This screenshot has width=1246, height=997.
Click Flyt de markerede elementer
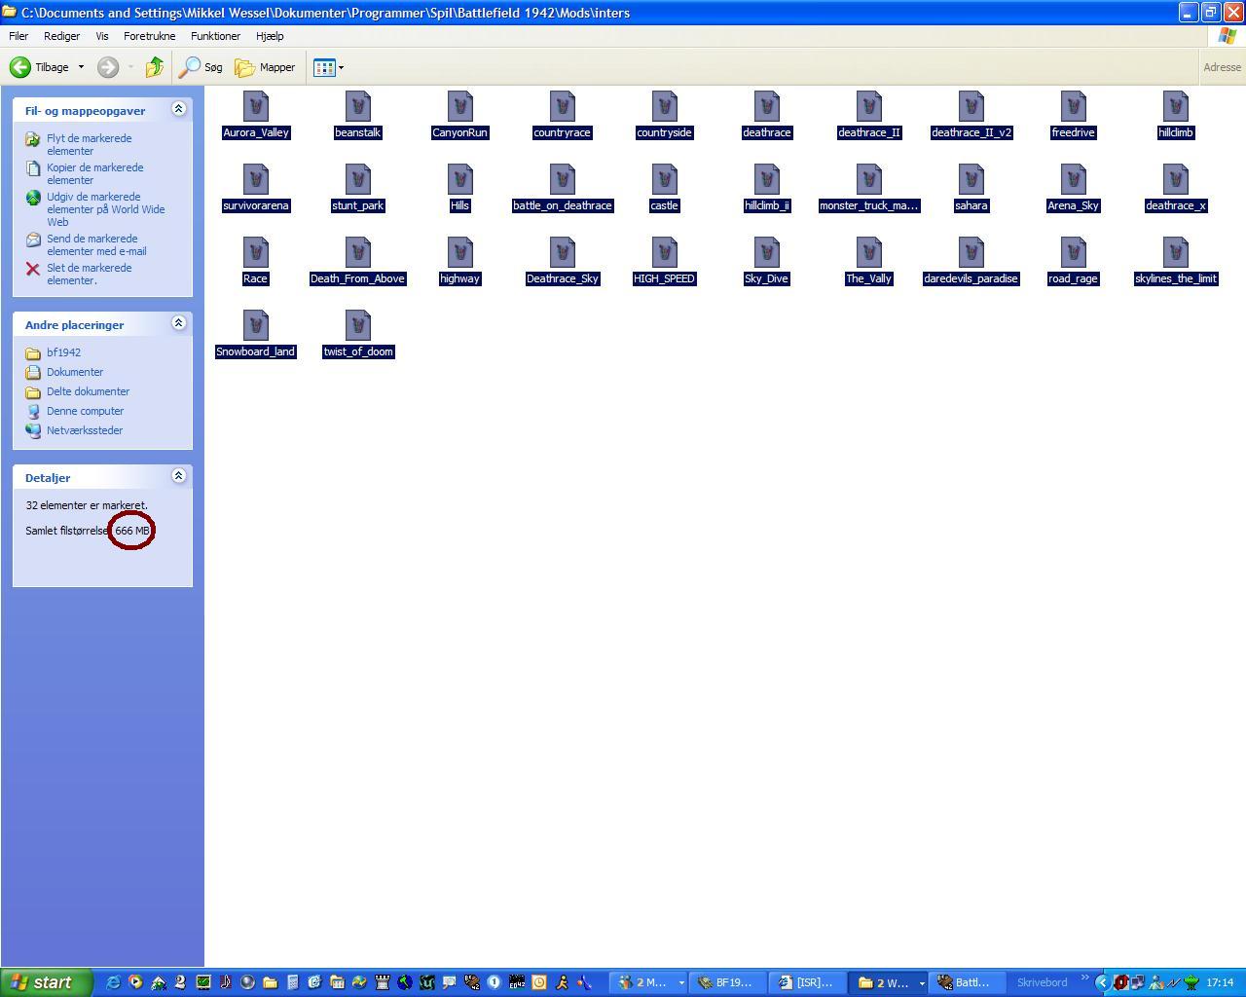[89, 144]
